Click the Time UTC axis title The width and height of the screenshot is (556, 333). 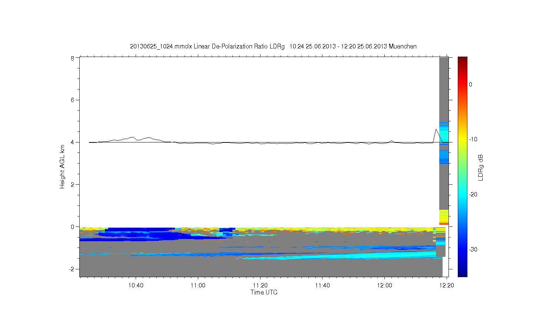[264, 292]
